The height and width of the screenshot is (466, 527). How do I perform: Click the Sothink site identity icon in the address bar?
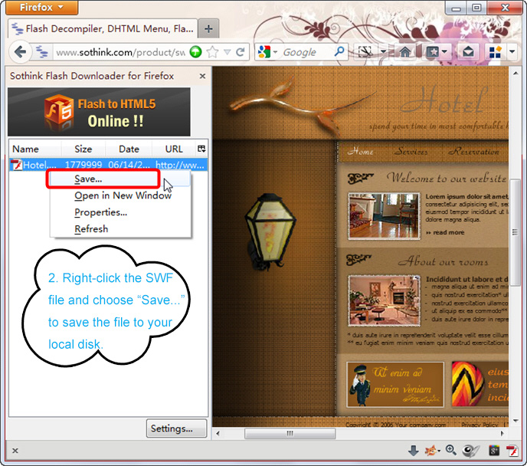tap(41, 52)
